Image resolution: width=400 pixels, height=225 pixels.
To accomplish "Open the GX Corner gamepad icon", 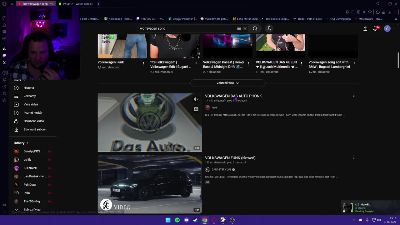I will [x=12, y=4].
